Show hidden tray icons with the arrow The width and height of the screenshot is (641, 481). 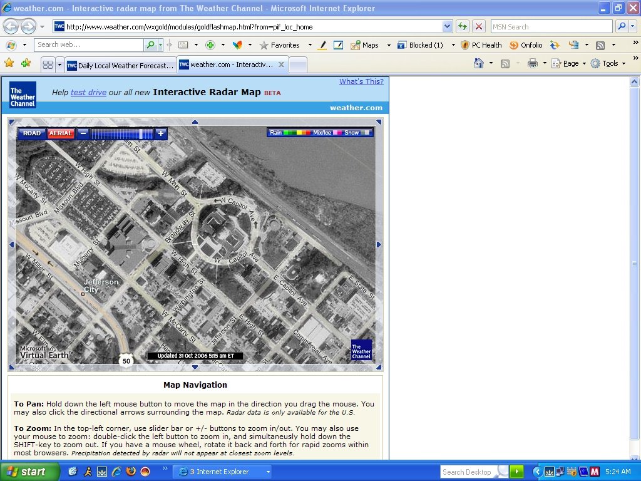[x=537, y=472]
